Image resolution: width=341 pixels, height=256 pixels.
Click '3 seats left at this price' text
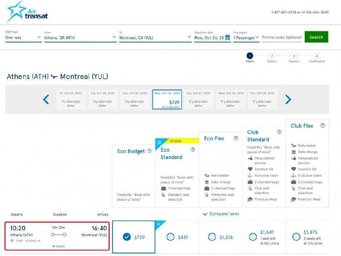click(x=313, y=241)
